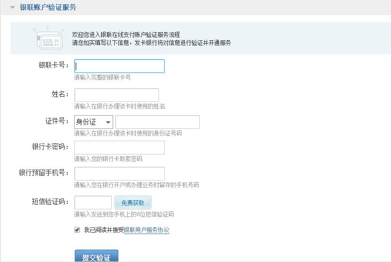Click hint 请输入在银行办理该卡时使用的身份证号码
Viewport: 391px width, 262px height.
(x=128, y=133)
